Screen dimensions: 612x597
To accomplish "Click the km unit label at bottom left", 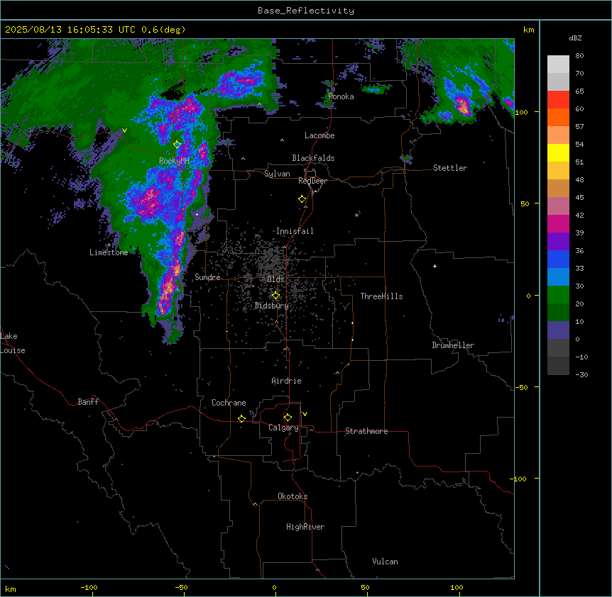I will click(11, 589).
